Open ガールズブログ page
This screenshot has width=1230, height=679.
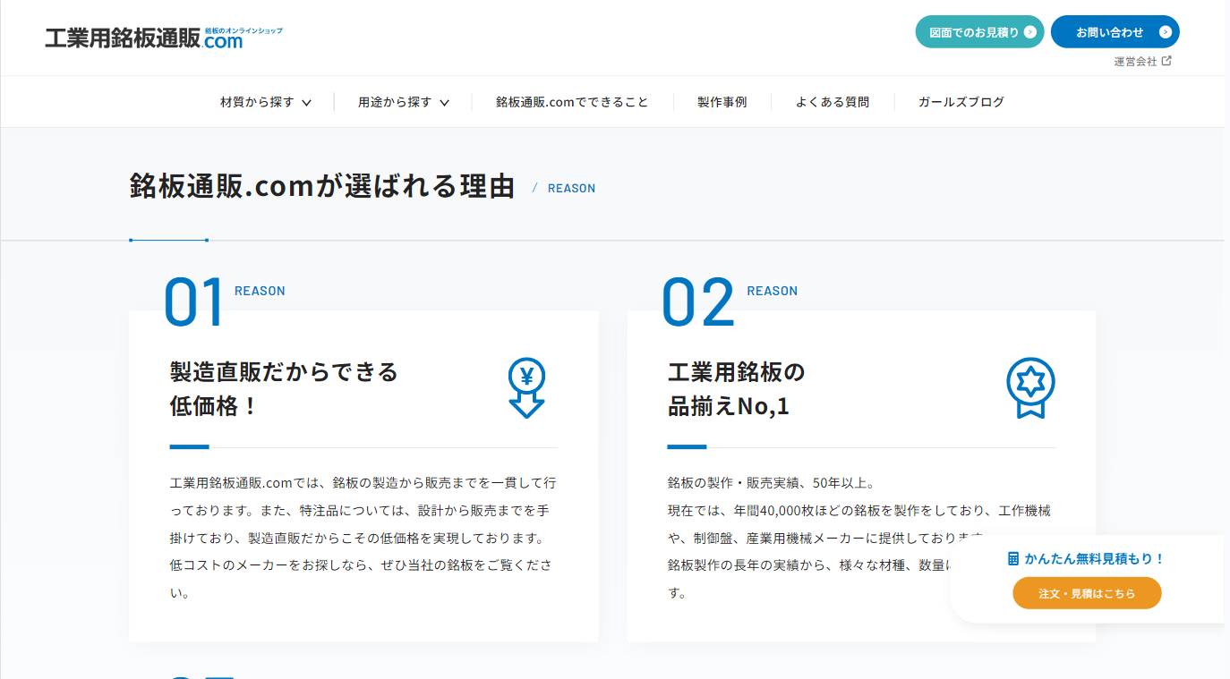(x=961, y=102)
